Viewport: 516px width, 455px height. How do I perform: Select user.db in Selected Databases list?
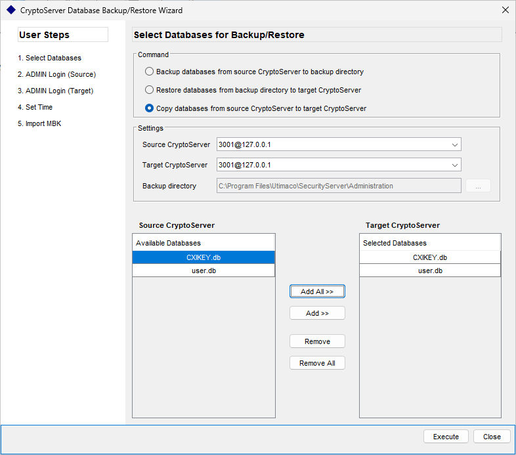pos(430,271)
